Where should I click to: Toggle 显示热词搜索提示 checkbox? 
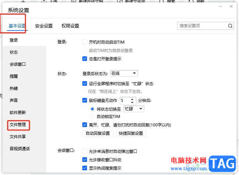(85, 168)
